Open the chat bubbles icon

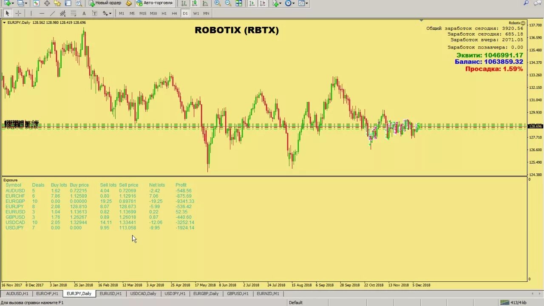[x=537, y=3]
